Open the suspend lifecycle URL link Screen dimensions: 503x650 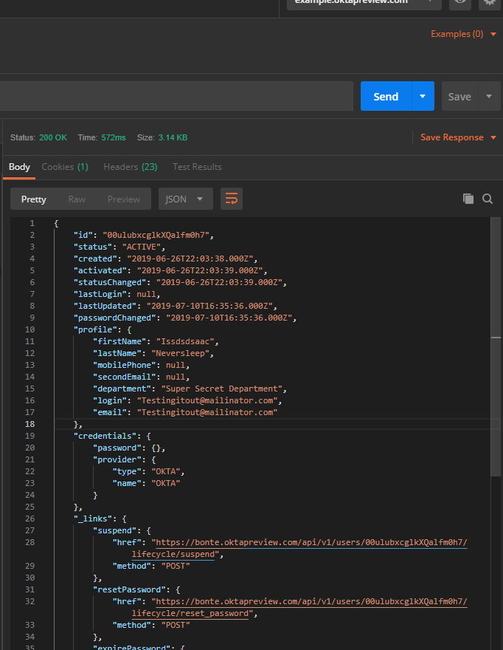pyautogui.click(x=309, y=543)
